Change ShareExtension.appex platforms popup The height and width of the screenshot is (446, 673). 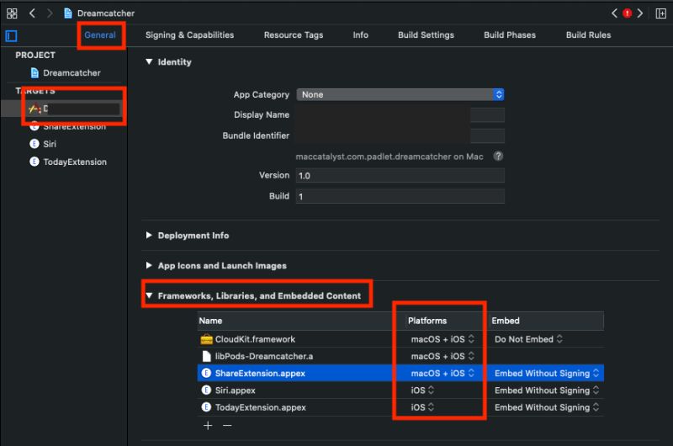pyautogui.click(x=442, y=373)
